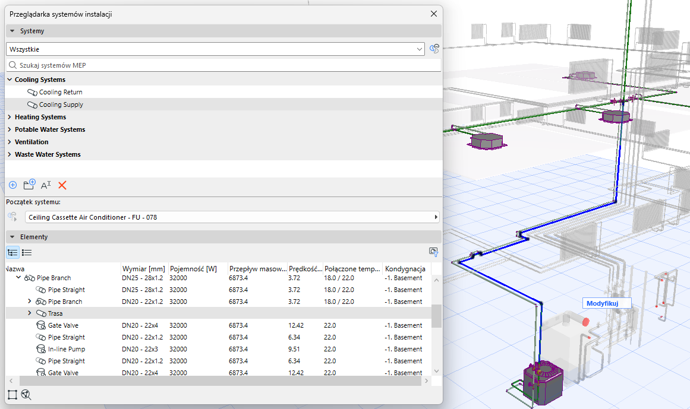Click the select elements square icon at panel bottom
690x409 pixels.
tap(12, 395)
